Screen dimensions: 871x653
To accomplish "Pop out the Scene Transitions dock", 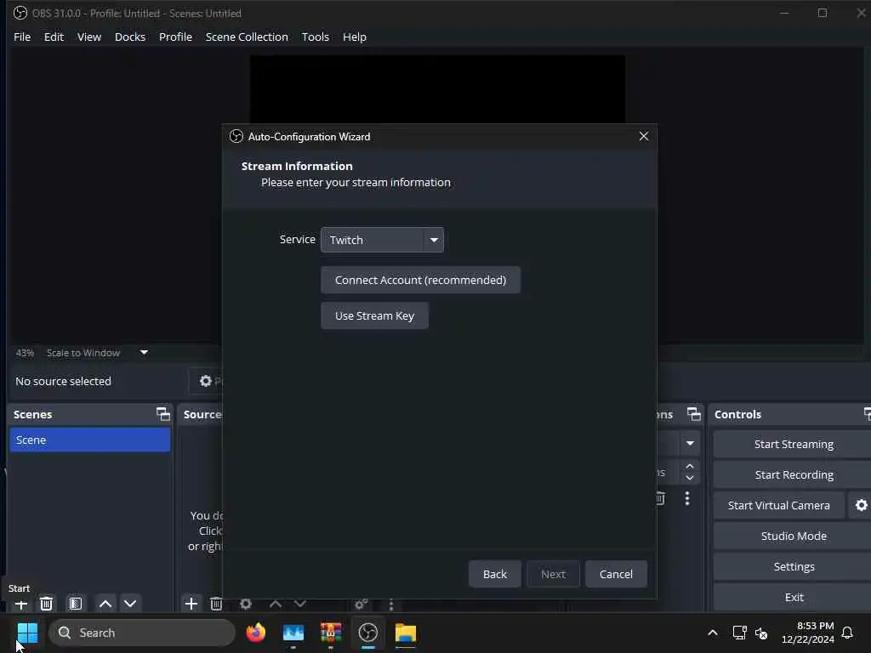I will [694, 414].
